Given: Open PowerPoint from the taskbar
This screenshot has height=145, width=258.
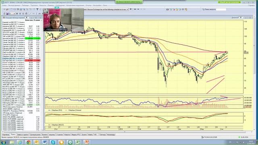Looking at the screenshot, I should point(87,142).
